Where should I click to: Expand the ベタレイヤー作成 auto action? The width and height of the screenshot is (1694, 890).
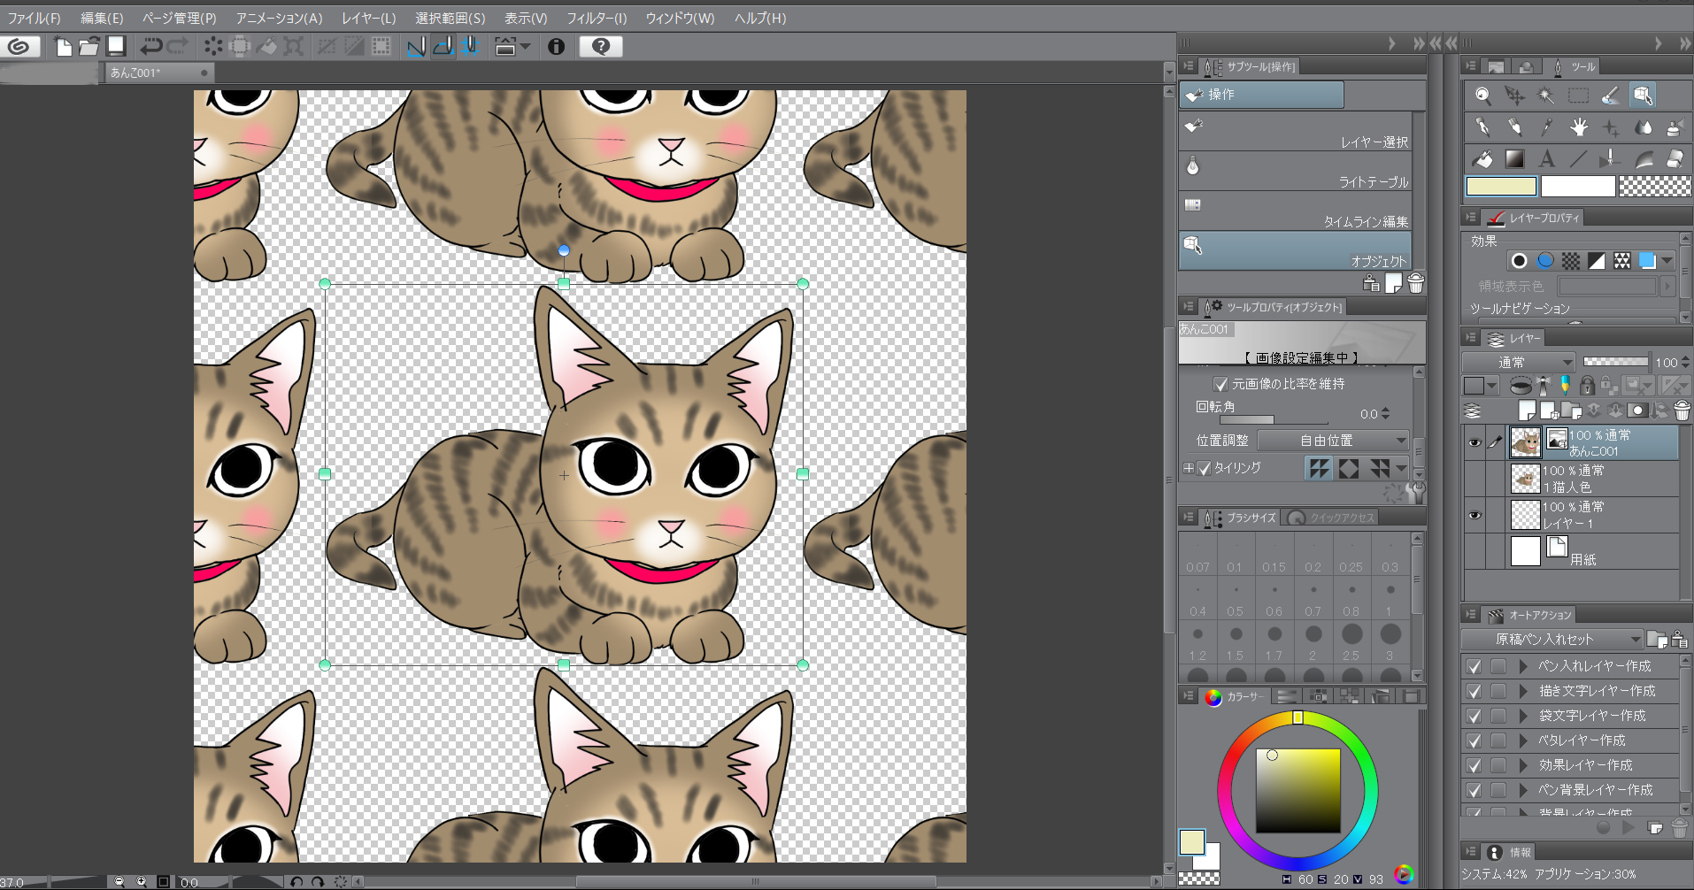click(x=1523, y=740)
